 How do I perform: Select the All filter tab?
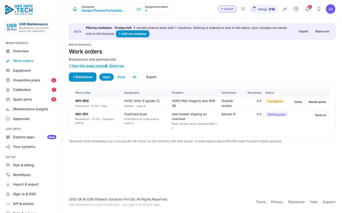(134, 77)
